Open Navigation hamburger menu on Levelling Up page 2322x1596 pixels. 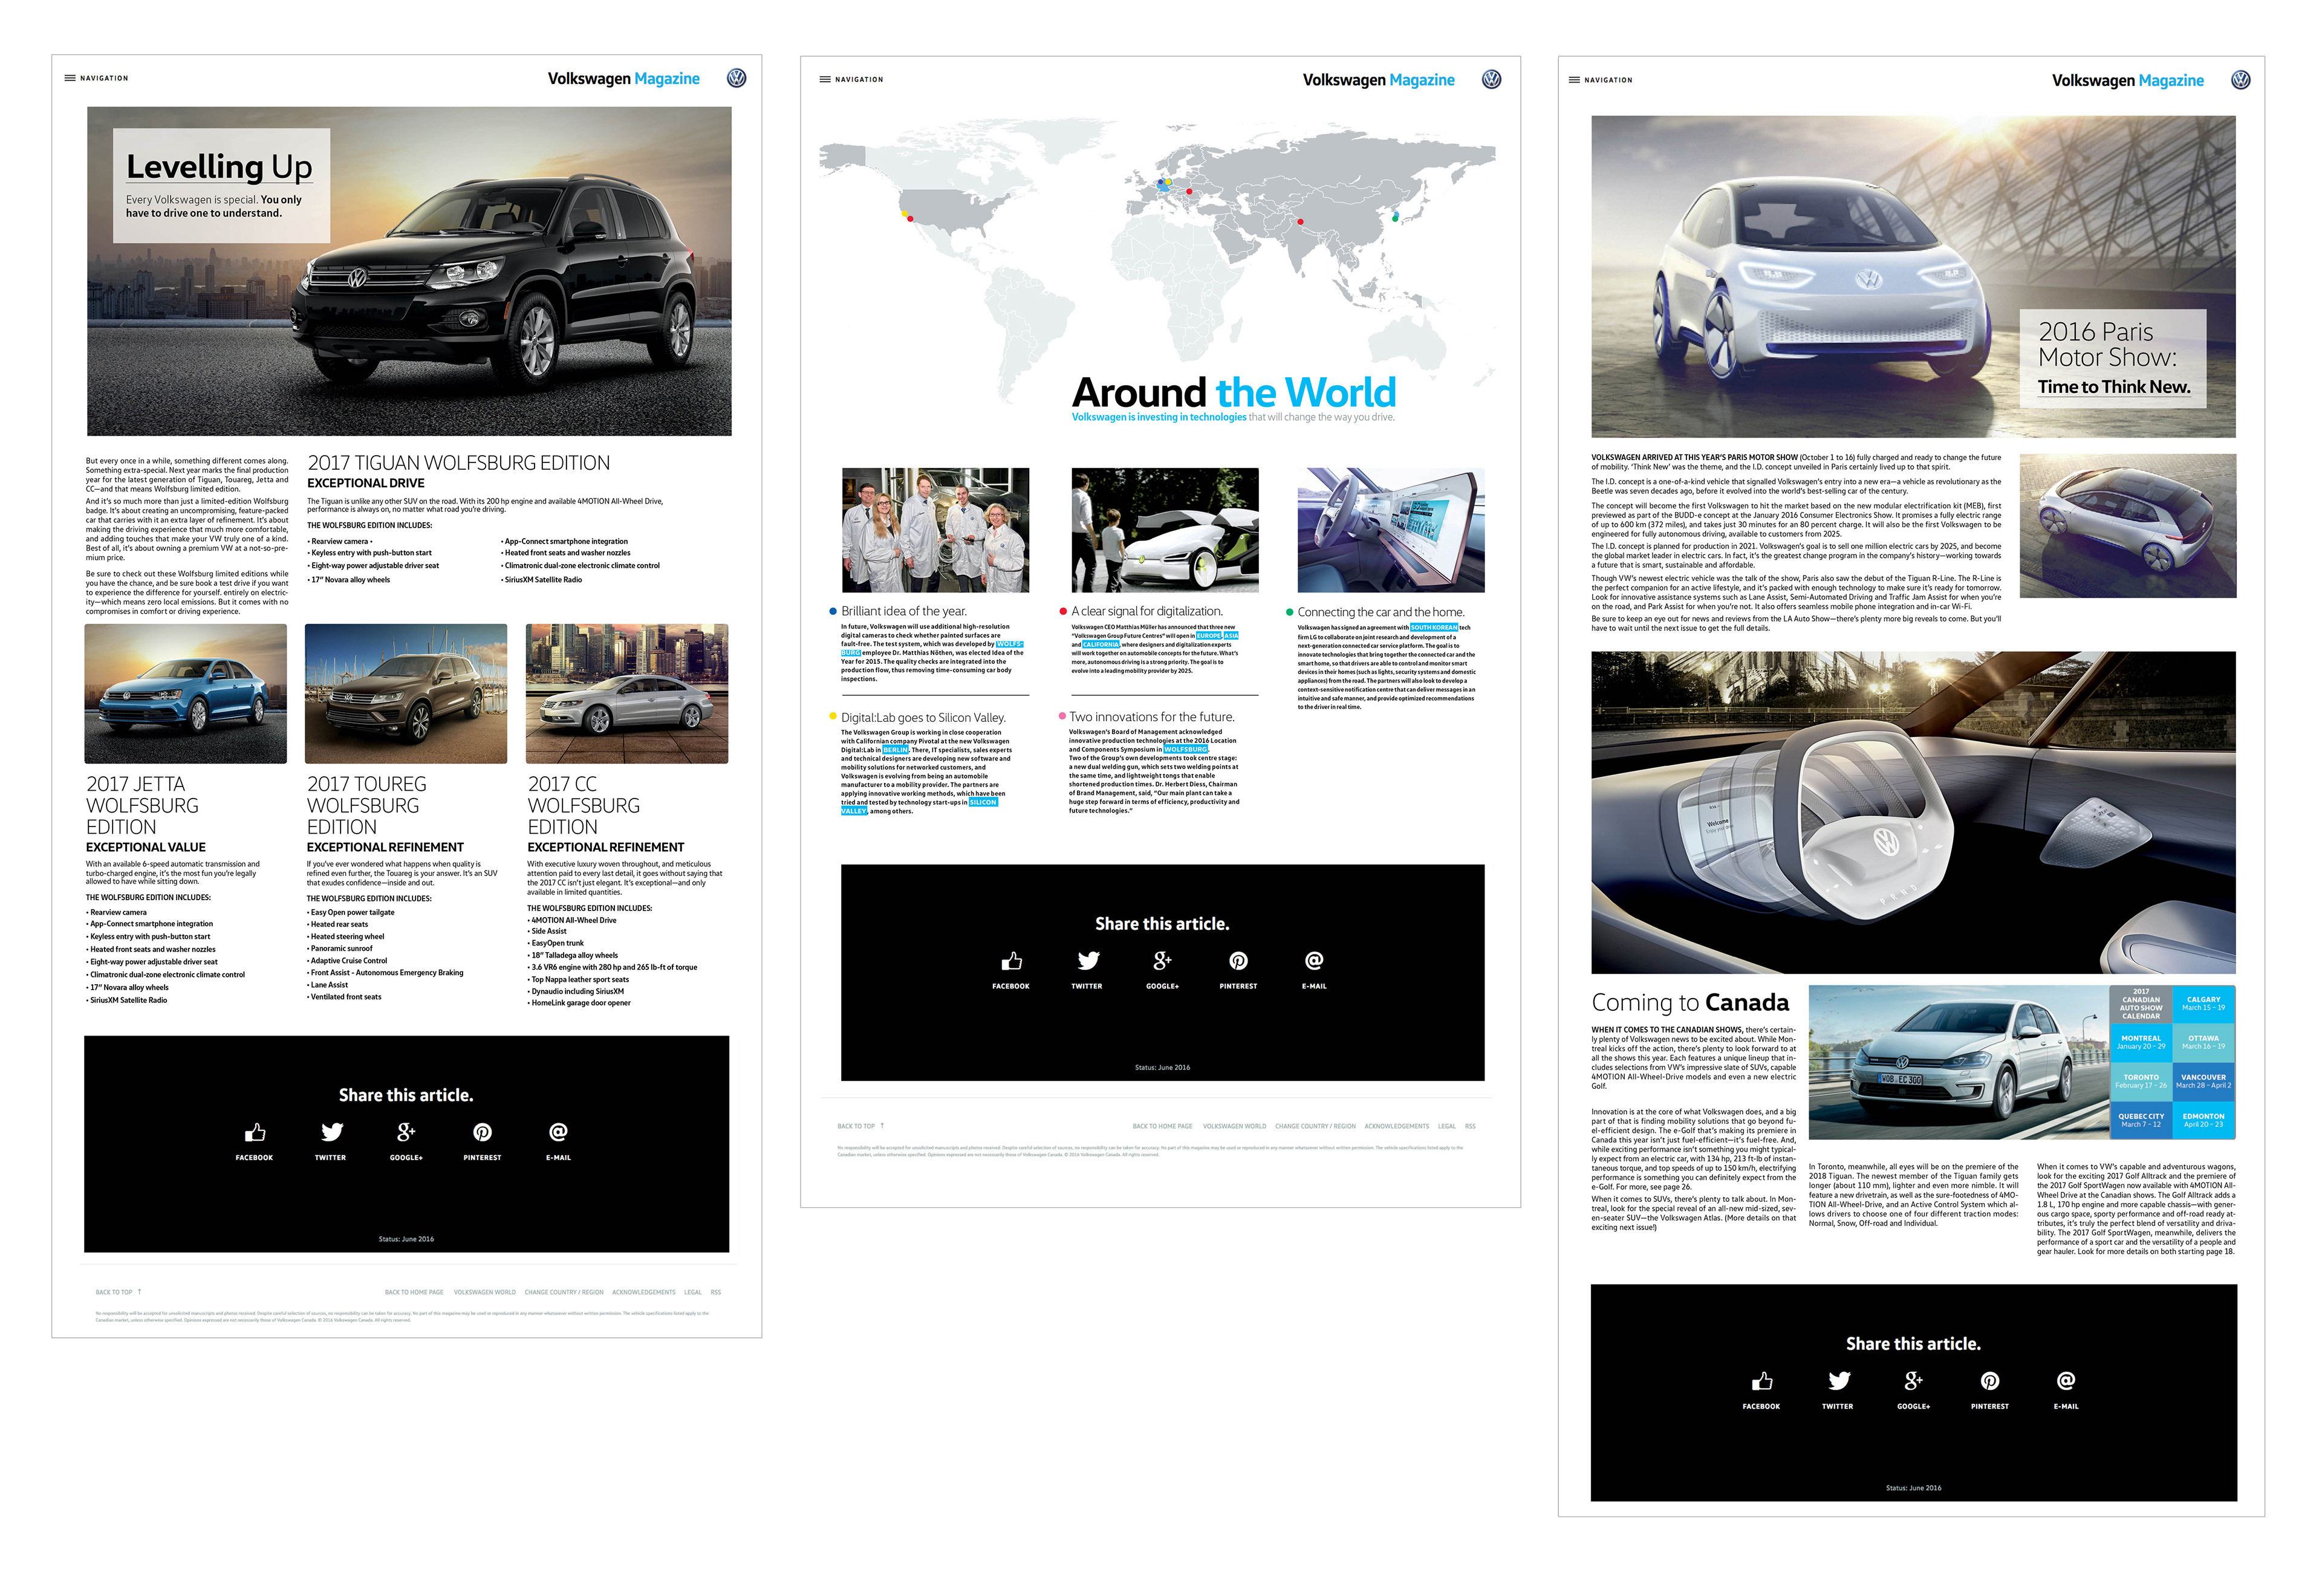pos(70,78)
